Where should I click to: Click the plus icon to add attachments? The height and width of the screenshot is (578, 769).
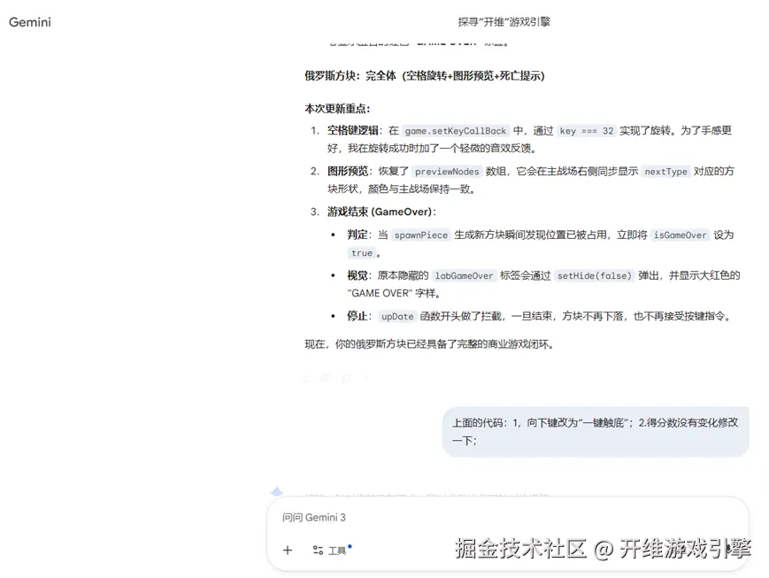pyautogui.click(x=287, y=551)
